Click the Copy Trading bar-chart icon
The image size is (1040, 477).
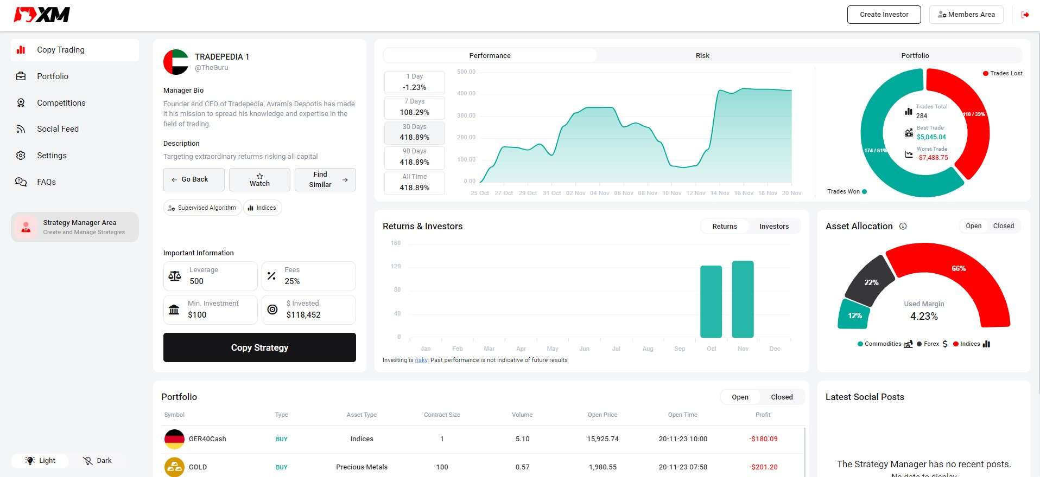21,50
